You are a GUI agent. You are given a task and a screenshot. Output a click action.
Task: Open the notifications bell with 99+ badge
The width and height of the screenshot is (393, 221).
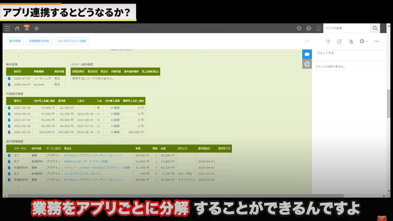27,28
